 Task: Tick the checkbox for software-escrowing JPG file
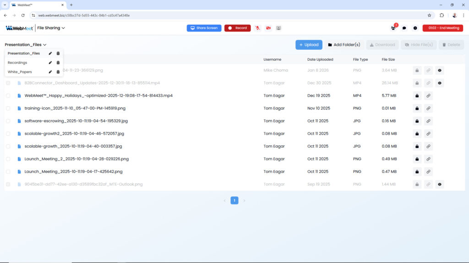pyautogui.click(x=8, y=121)
